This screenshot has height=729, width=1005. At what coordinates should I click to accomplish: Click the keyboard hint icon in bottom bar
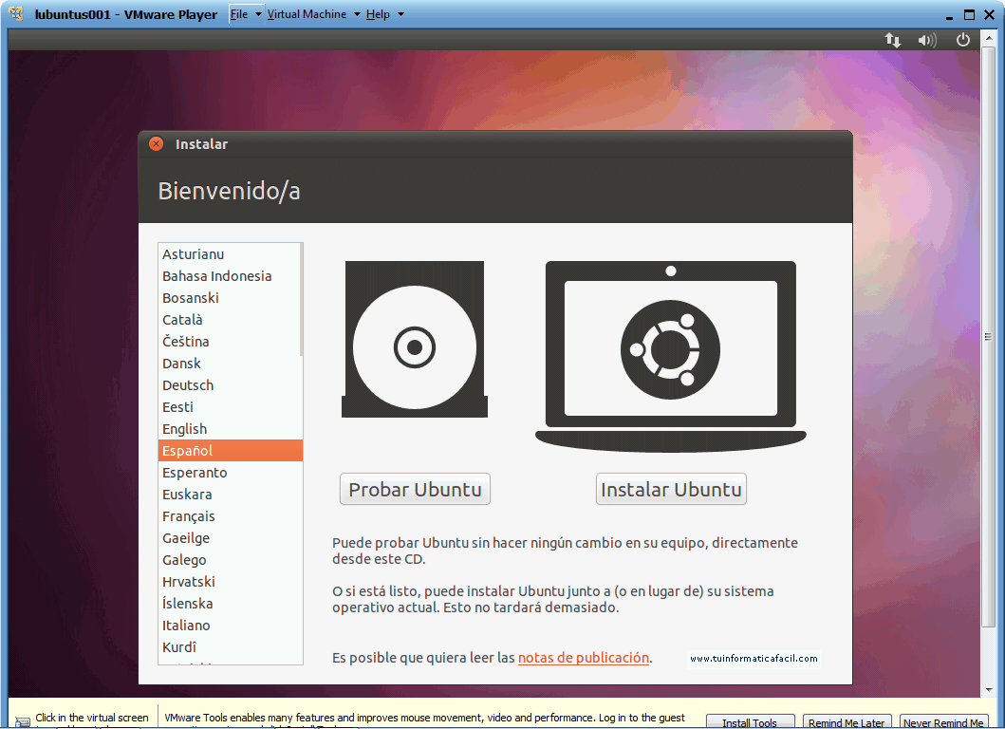[23, 722]
